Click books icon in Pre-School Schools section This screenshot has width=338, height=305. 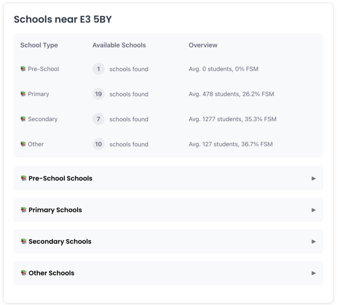point(24,178)
